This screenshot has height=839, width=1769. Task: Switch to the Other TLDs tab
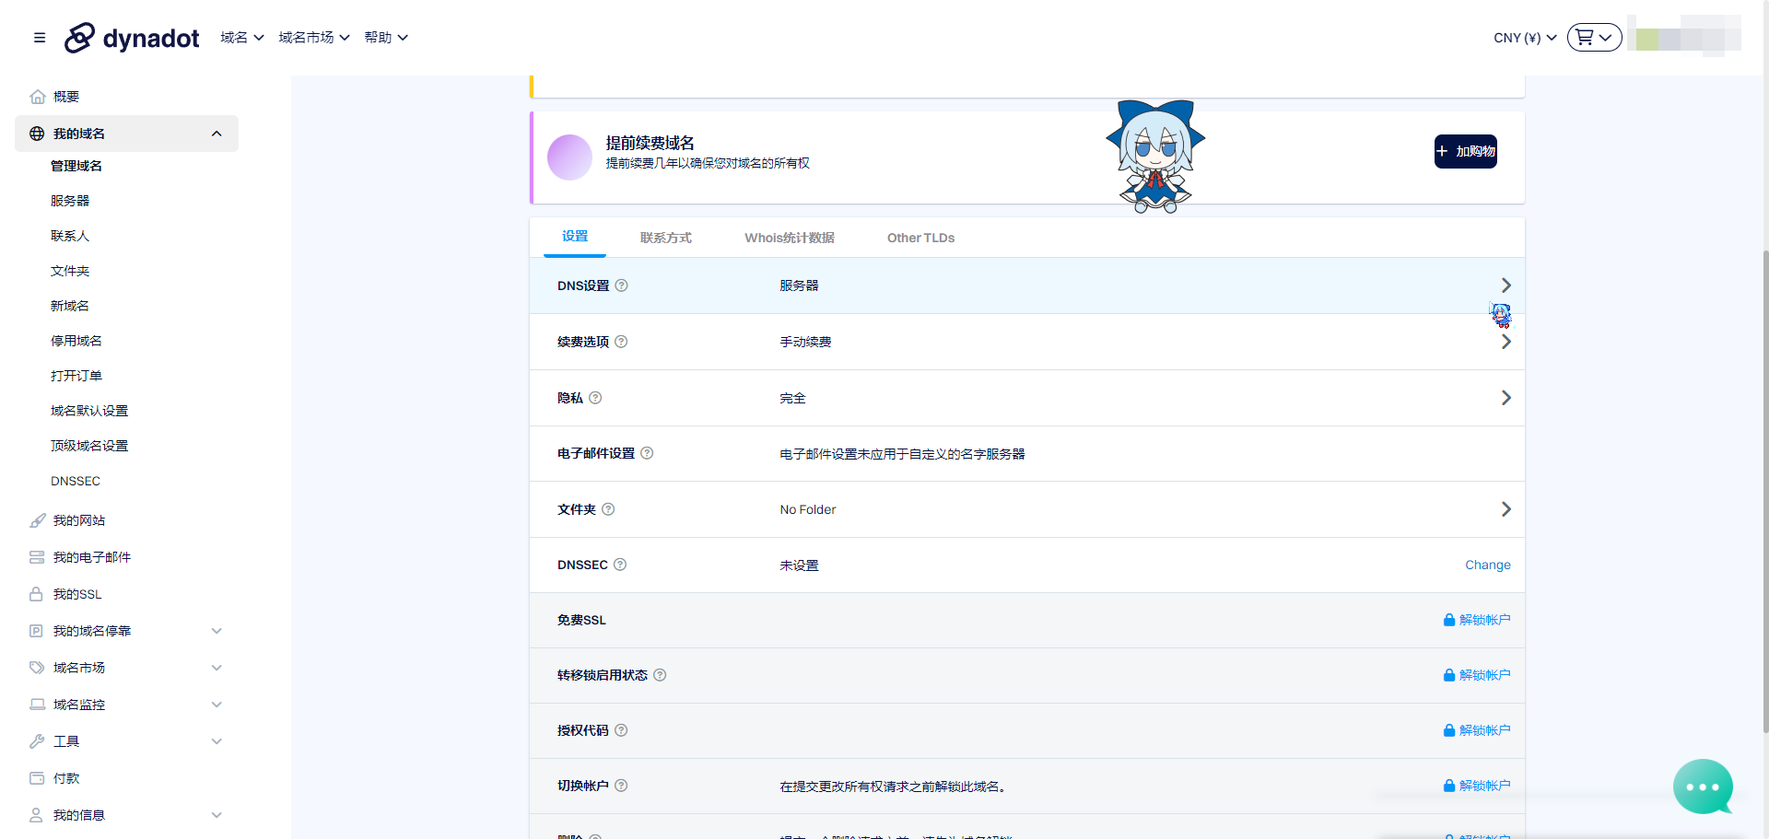tap(920, 237)
